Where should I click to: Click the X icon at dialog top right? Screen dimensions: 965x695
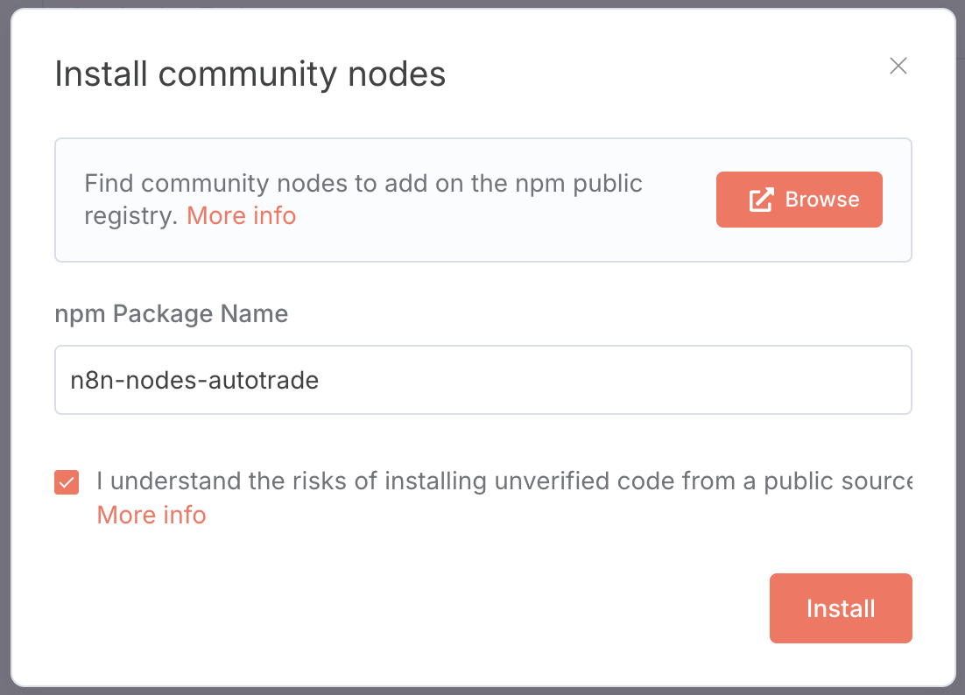pyautogui.click(x=898, y=66)
